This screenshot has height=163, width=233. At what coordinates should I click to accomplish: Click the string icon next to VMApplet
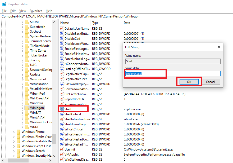(62, 154)
